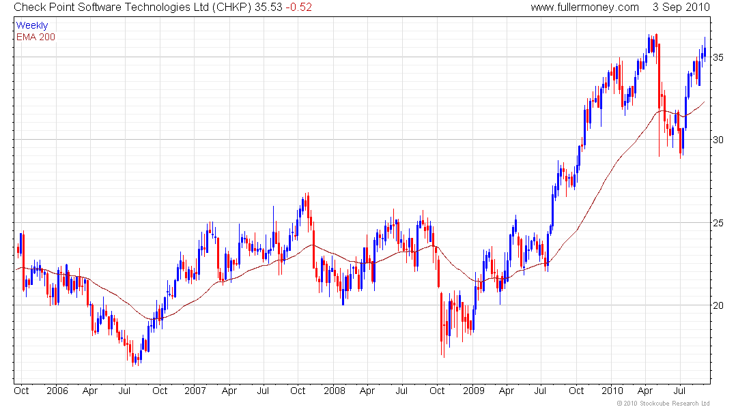The image size is (751, 409).
Task: Click the 2009 year label on the time axis
Action: (474, 391)
